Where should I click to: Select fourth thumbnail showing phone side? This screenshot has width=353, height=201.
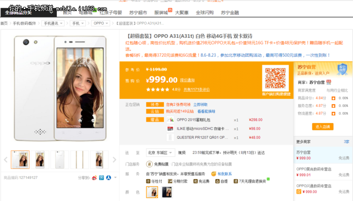click(80, 159)
